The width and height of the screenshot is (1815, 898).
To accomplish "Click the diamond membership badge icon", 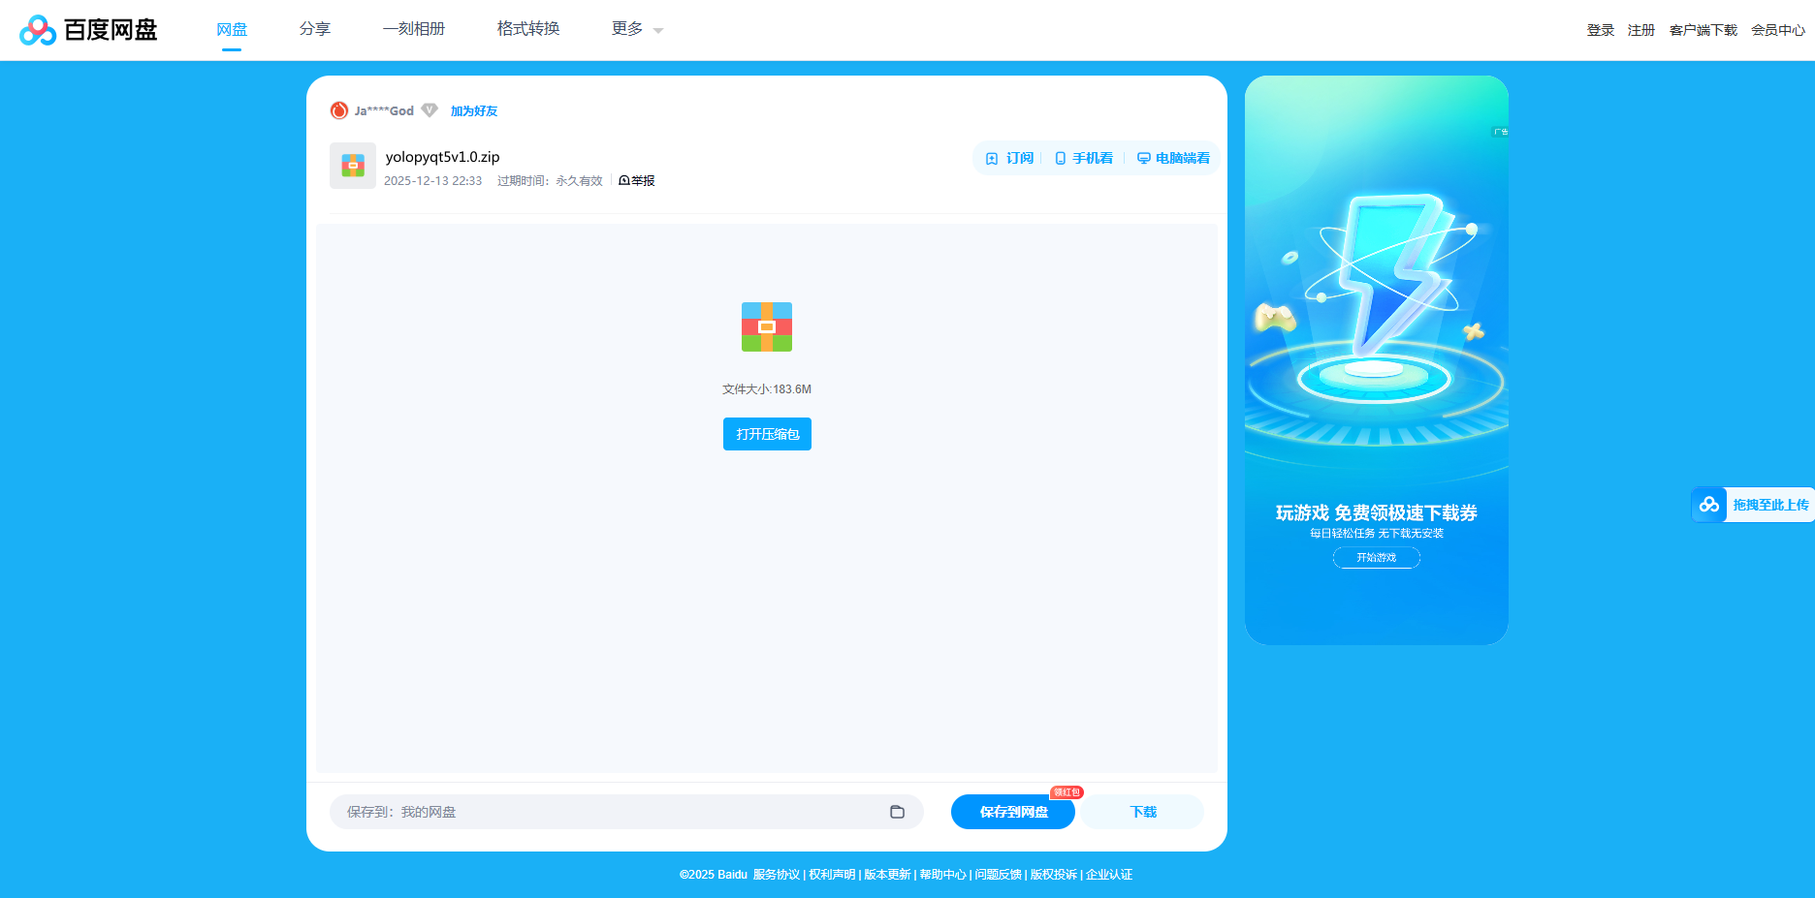I will tap(430, 110).
